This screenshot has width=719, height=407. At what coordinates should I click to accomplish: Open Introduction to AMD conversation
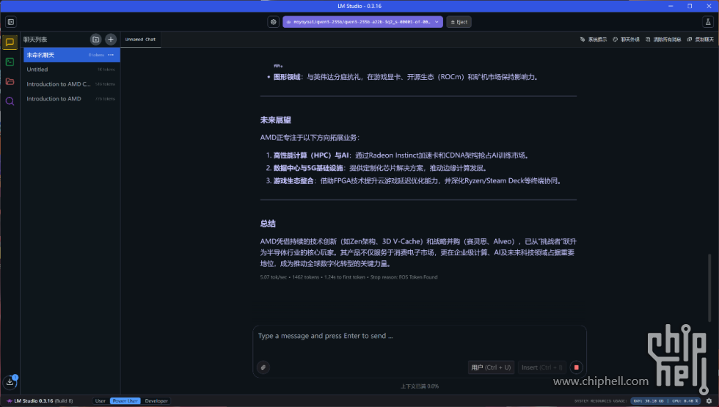[x=72, y=99]
